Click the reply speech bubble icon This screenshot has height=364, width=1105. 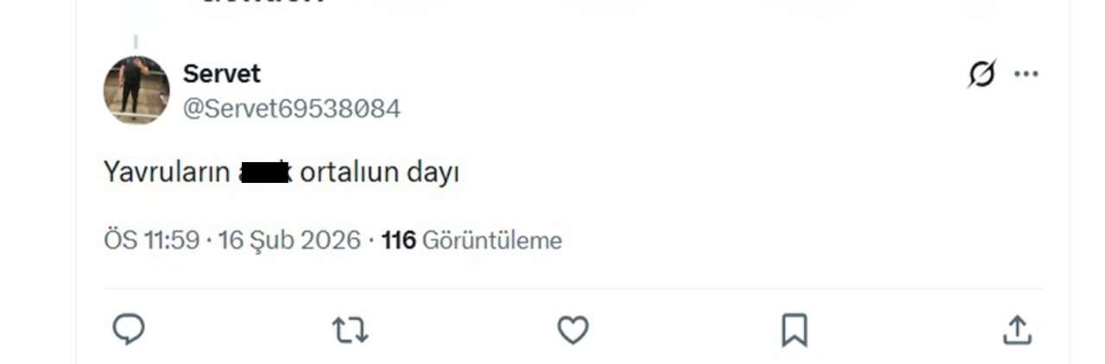click(129, 329)
